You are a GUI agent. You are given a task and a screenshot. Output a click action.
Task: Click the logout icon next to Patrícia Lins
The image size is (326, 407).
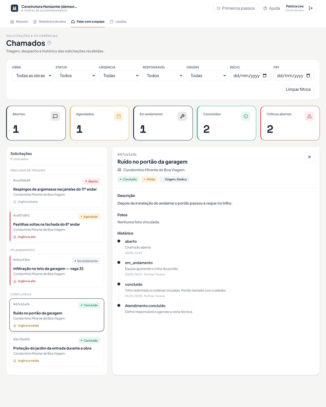pos(311,8)
